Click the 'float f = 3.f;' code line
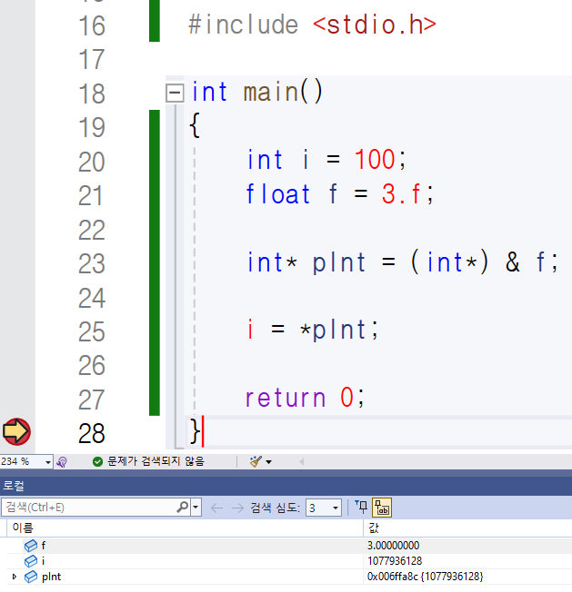572x592 pixels. click(339, 193)
